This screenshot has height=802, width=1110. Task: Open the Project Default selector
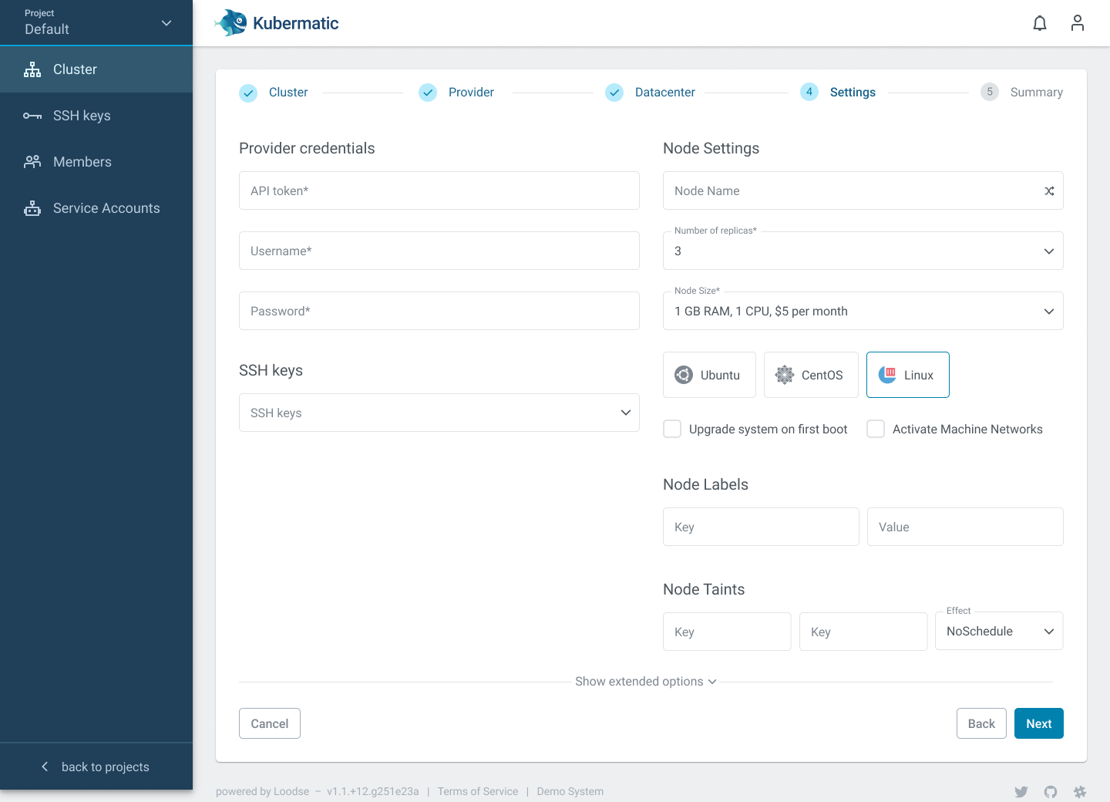(96, 23)
